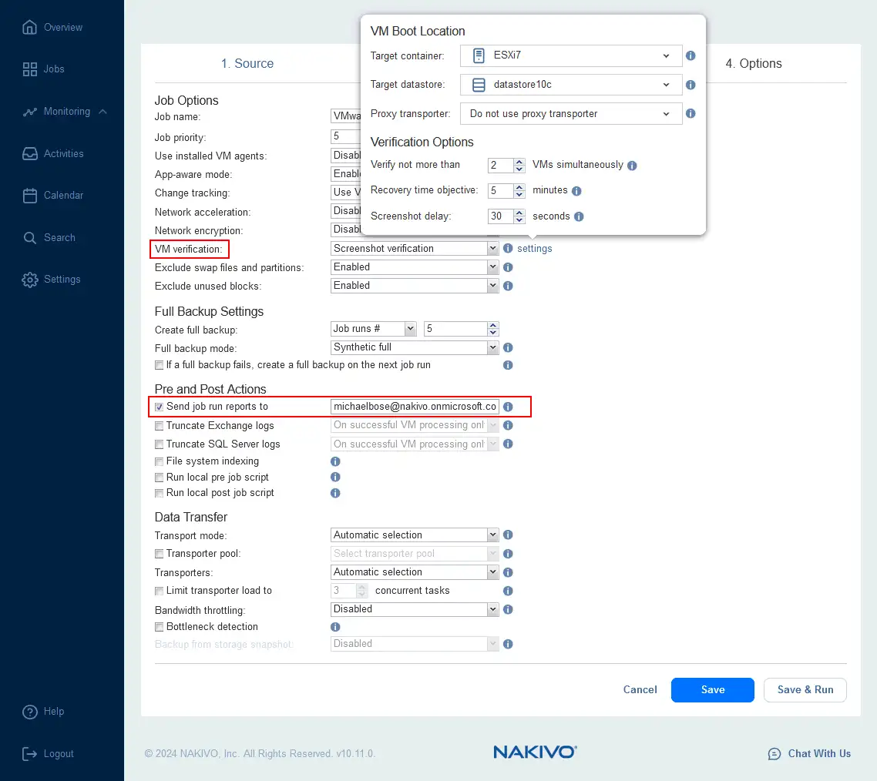The image size is (877, 781).
Task: Open Jobs label in sidebar
Action: [54, 69]
